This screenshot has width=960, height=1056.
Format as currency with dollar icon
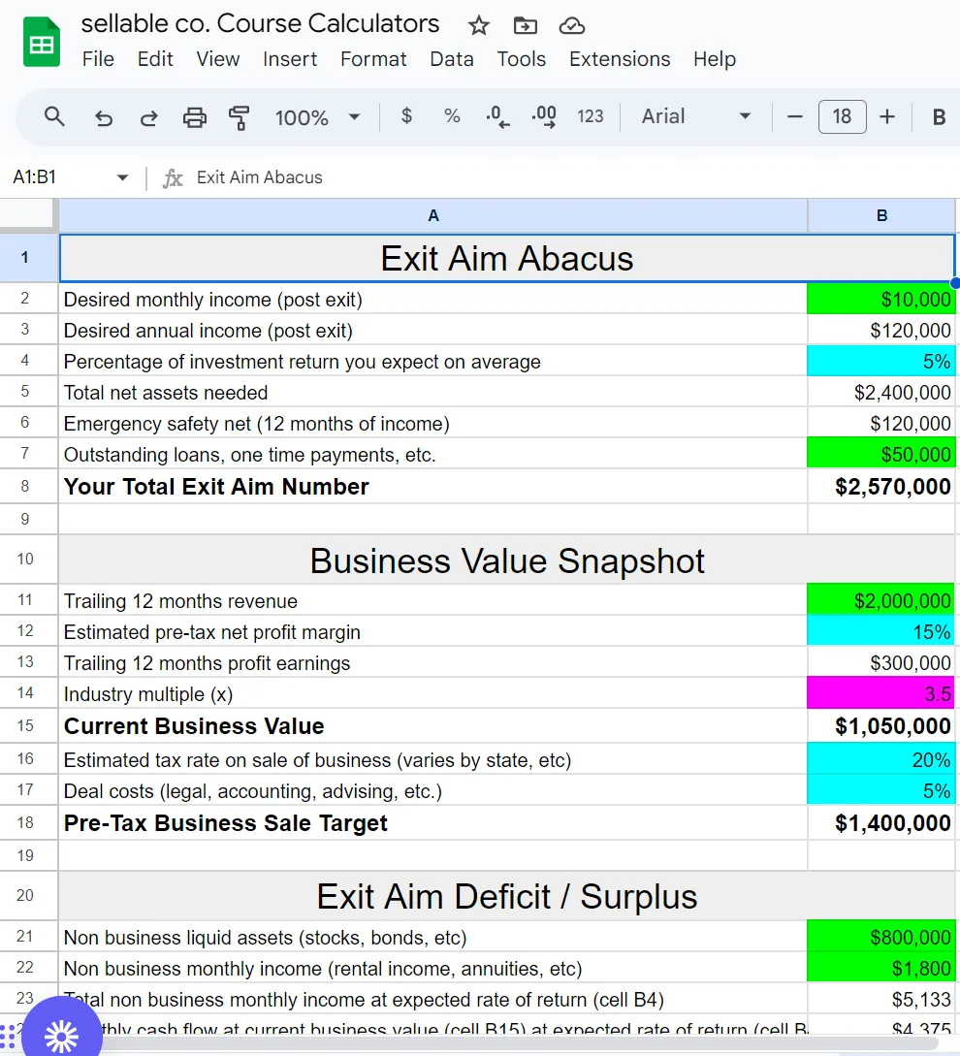[x=406, y=115]
